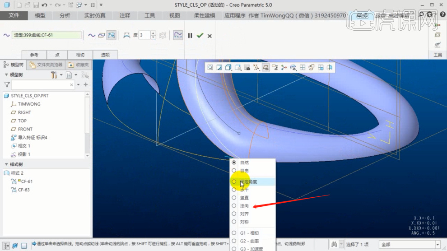Click the pause feature icon

190,36
